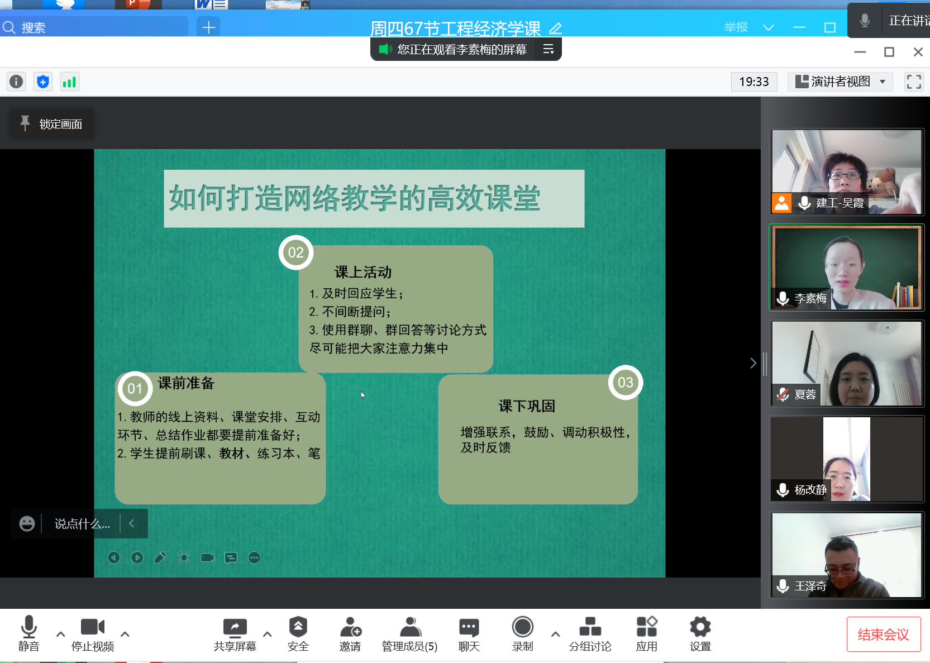Image resolution: width=930 pixels, height=663 pixels.
Task: Open the blue security shield icon
Action: 43,82
